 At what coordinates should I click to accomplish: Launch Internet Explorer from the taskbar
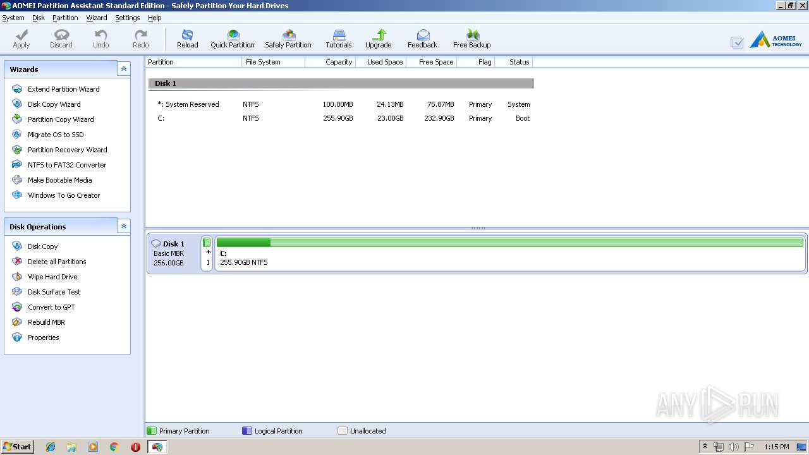point(51,447)
